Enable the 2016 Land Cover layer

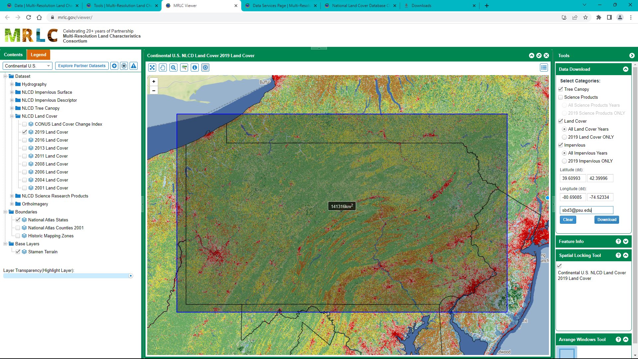tap(25, 140)
